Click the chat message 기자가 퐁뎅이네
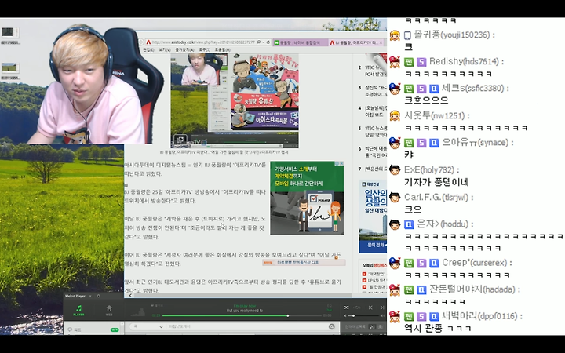Viewport: 565px width, 353px height. (436, 182)
